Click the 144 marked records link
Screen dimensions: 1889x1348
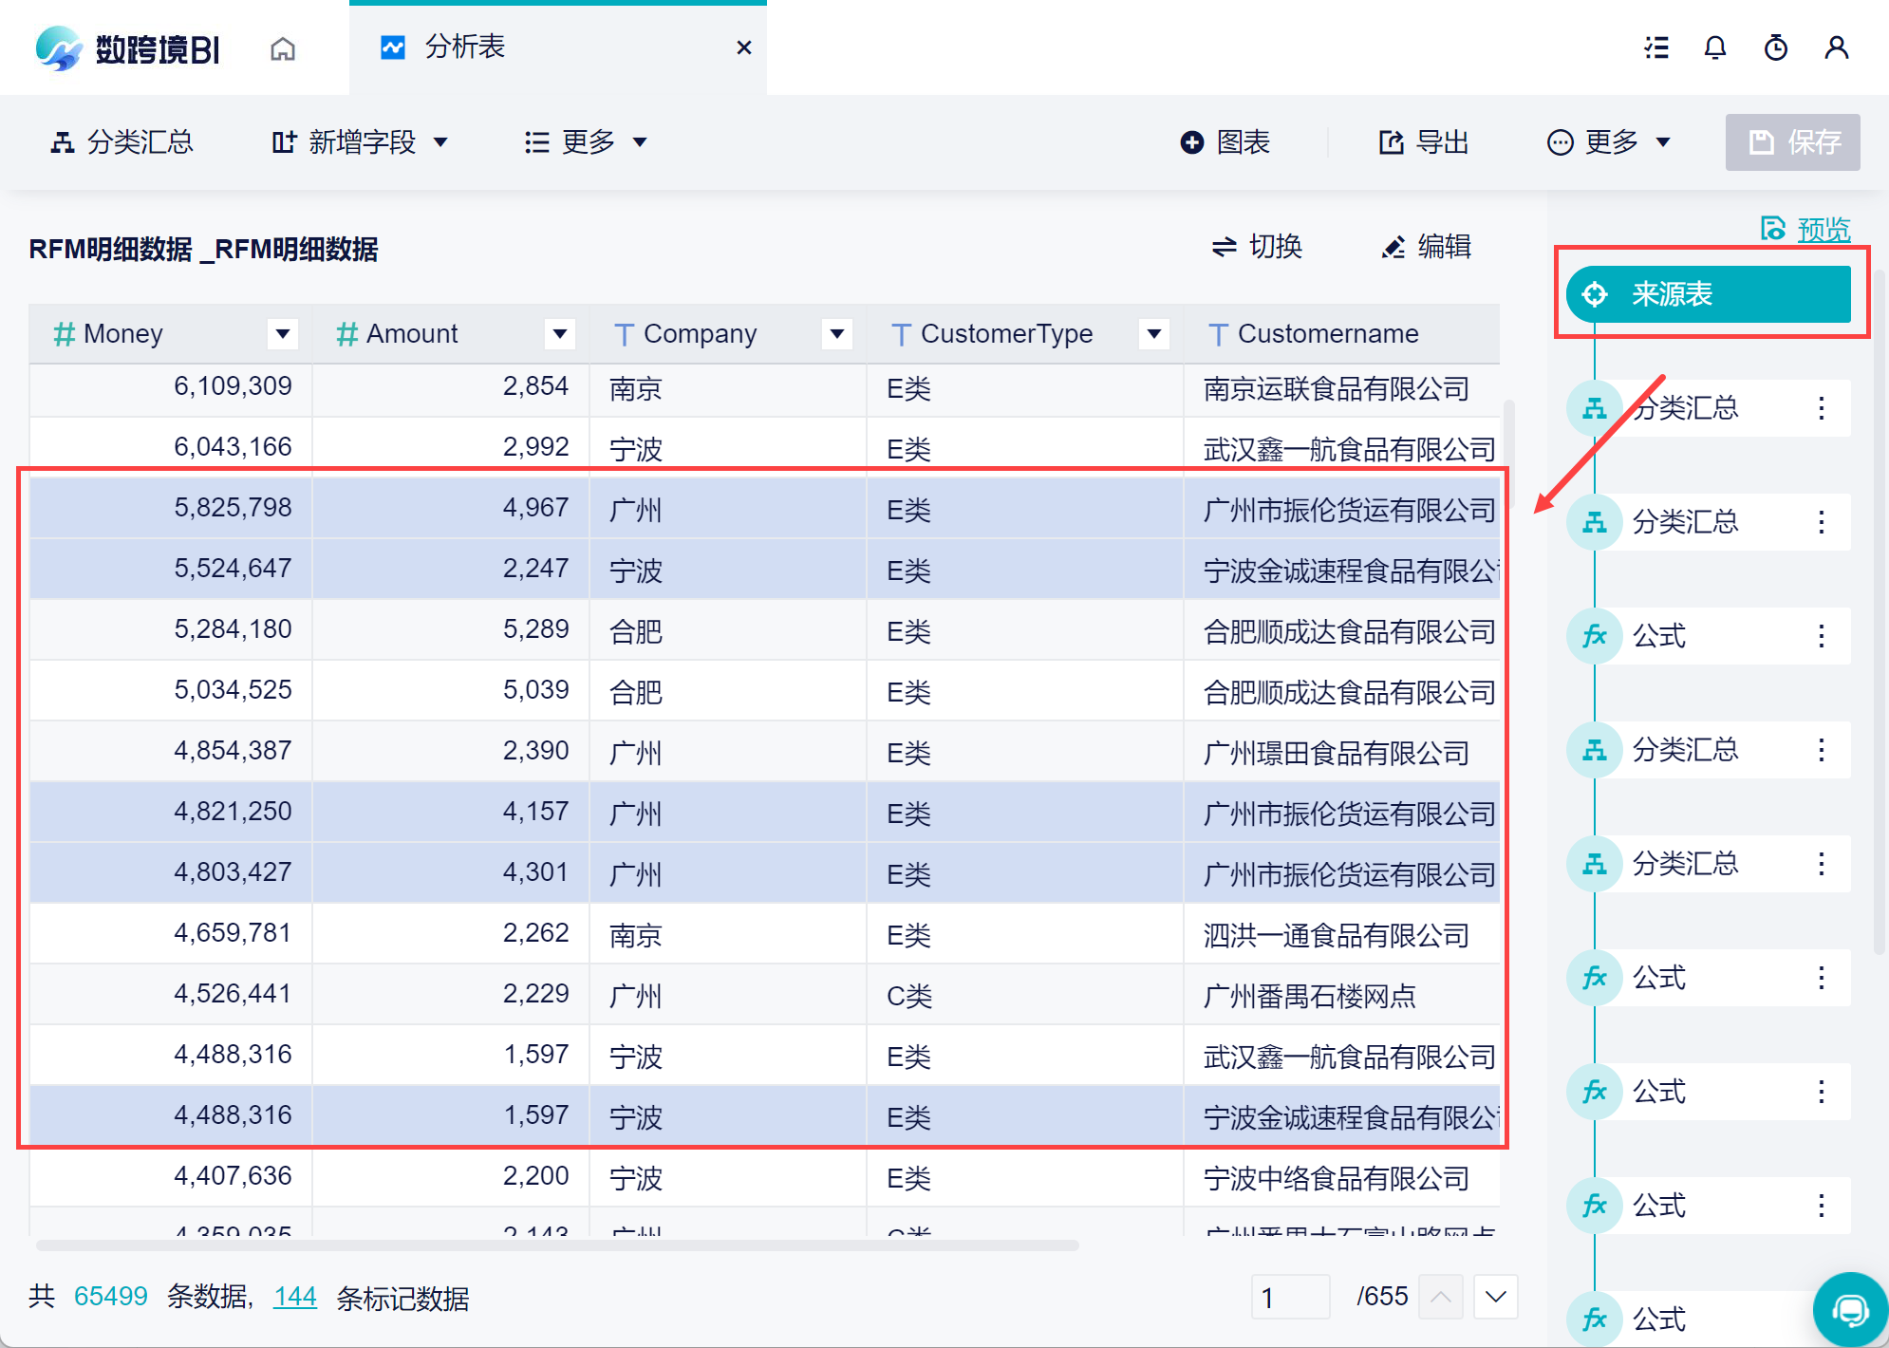click(x=294, y=1297)
